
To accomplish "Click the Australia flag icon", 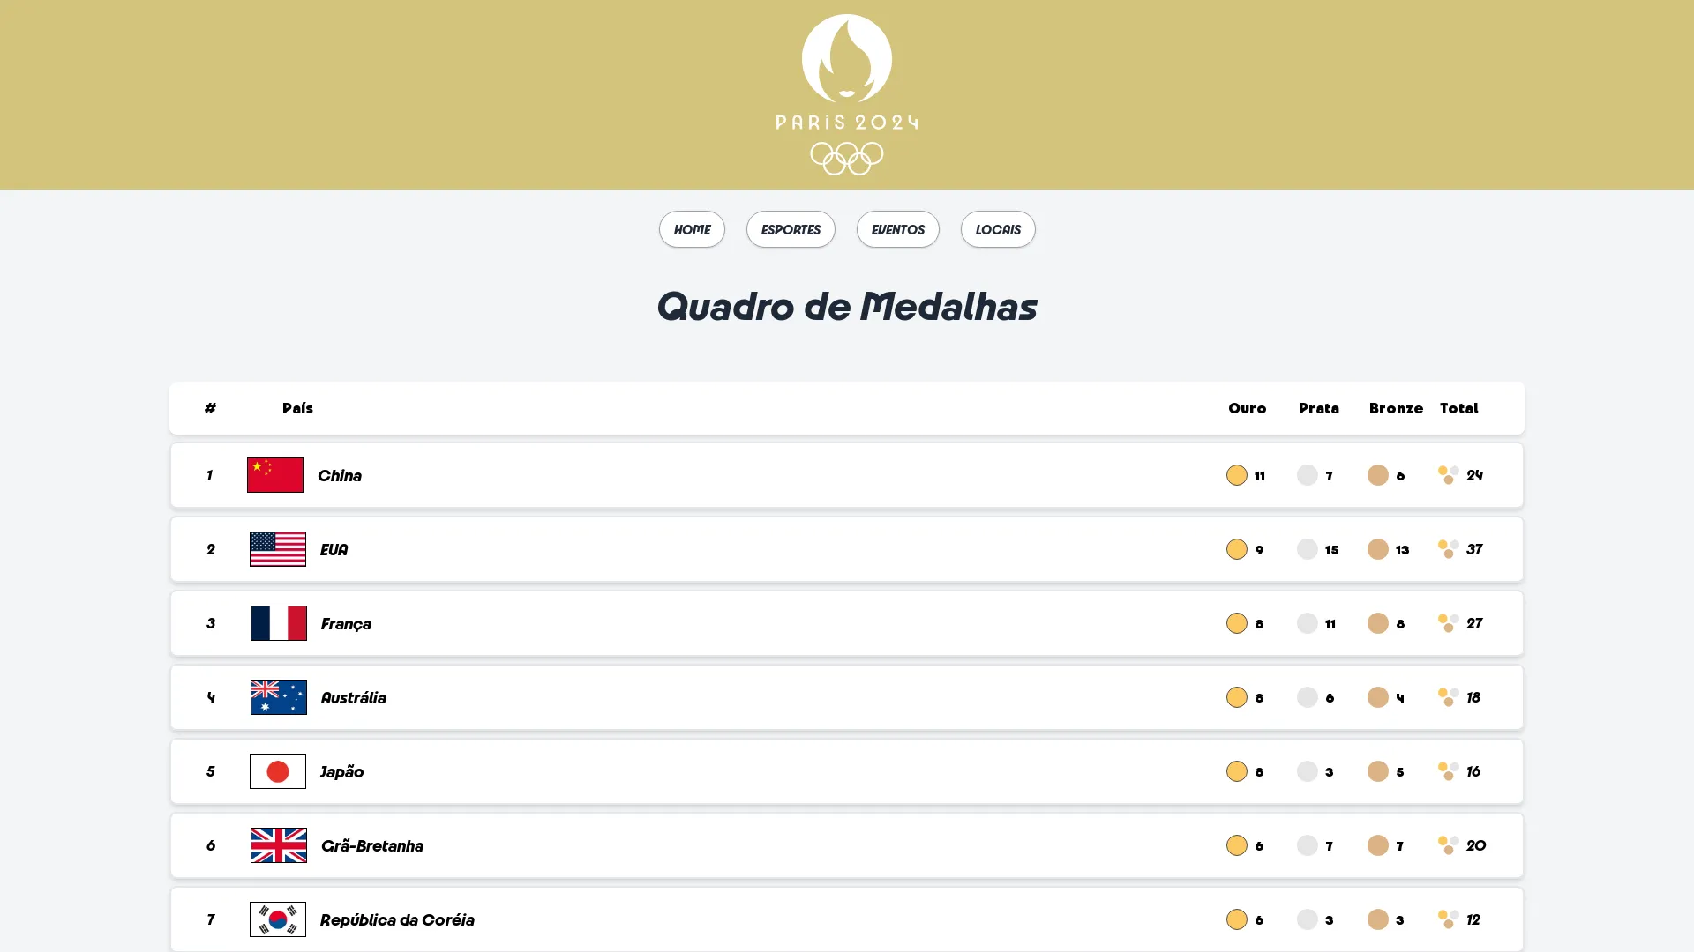I will click(278, 697).
